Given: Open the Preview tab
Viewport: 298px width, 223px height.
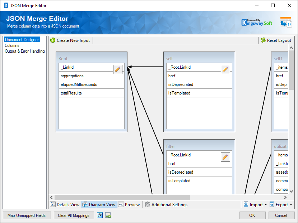Looking at the screenshot, I should point(129,204).
